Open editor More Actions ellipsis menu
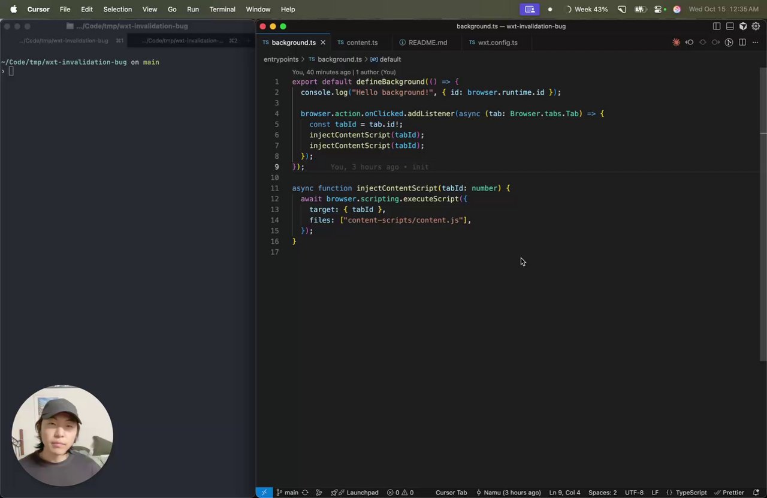Screen dimensions: 767x498 755,43
